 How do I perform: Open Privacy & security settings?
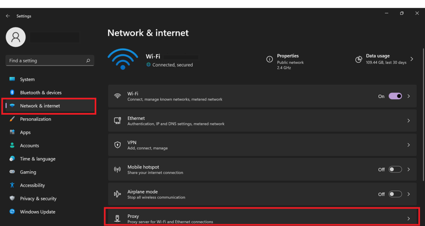50,198
